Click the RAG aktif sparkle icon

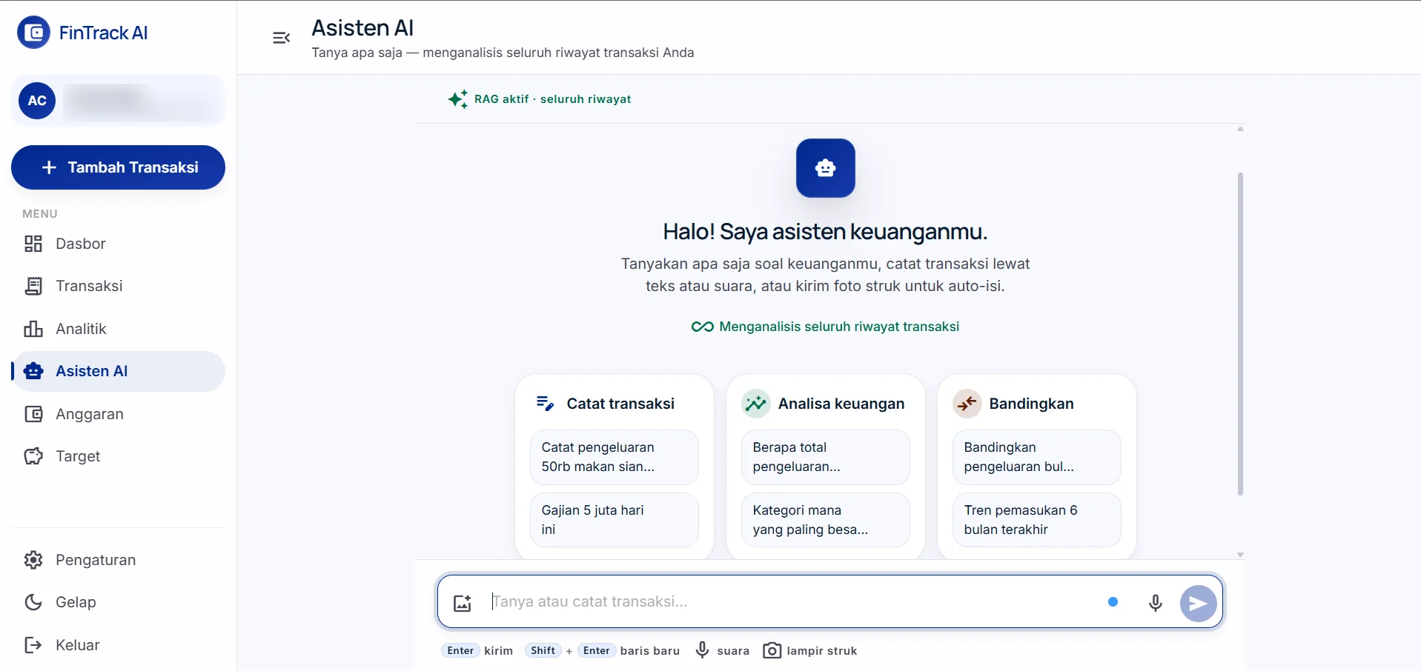click(x=458, y=99)
